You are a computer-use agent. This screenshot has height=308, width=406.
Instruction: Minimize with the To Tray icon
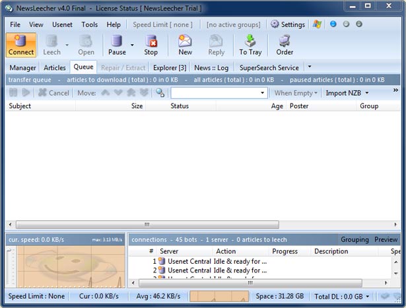pyautogui.click(x=250, y=41)
